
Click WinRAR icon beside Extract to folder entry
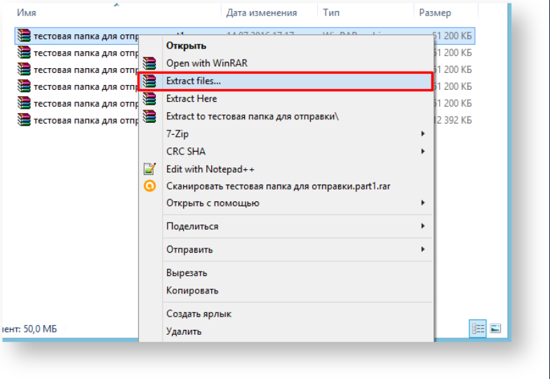pos(149,117)
